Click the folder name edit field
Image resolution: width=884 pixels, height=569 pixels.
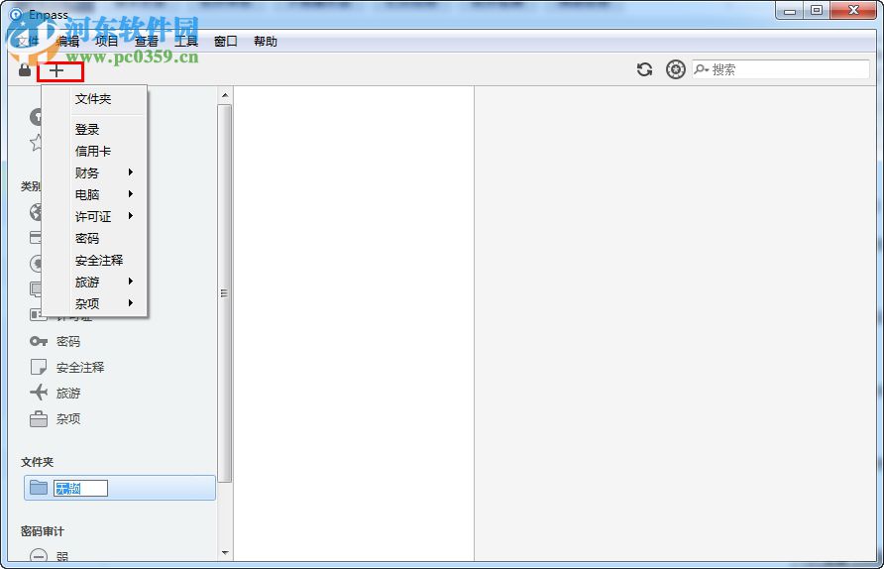click(80, 488)
